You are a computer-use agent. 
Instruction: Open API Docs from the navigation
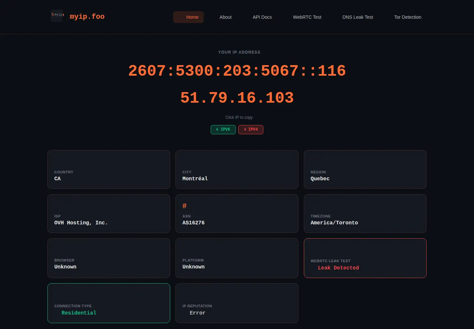point(262,17)
